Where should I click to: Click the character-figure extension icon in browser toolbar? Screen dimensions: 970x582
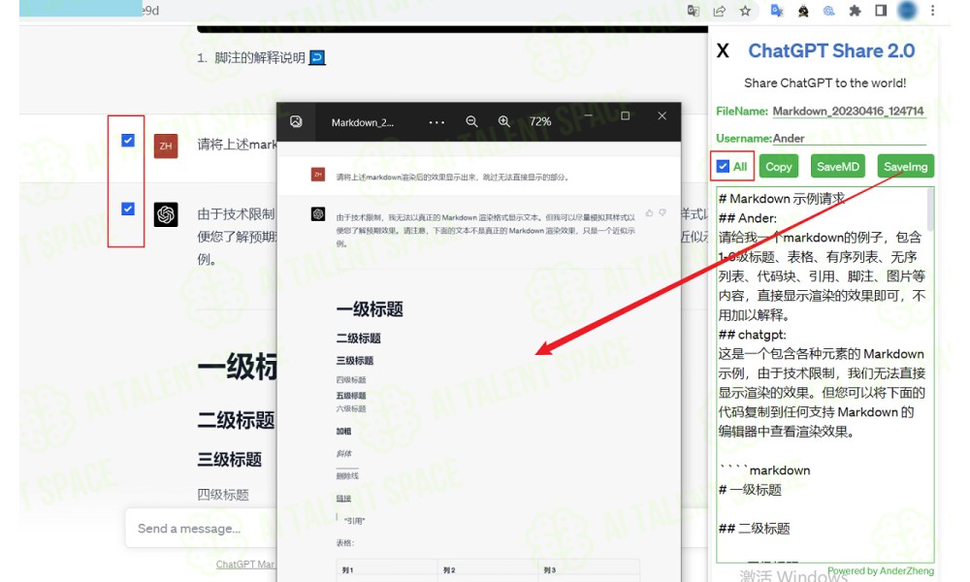pos(803,11)
